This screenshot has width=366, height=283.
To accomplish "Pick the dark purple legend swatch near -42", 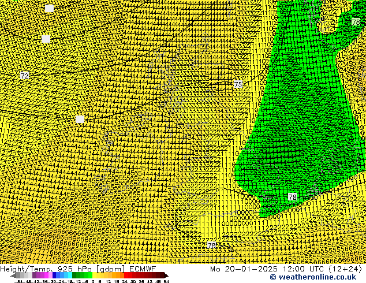I will [x=34, y=275].
